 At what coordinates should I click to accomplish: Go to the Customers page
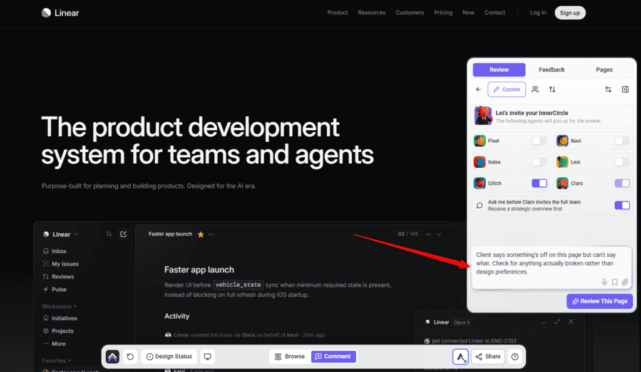pyautogui.click(x=409, y=13)
